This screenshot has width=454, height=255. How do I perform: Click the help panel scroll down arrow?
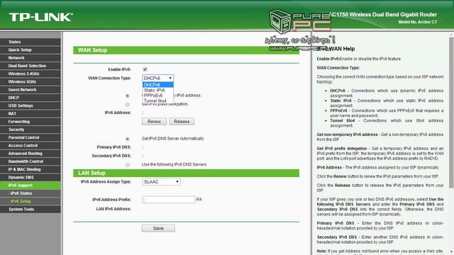(x=451, y=252)
